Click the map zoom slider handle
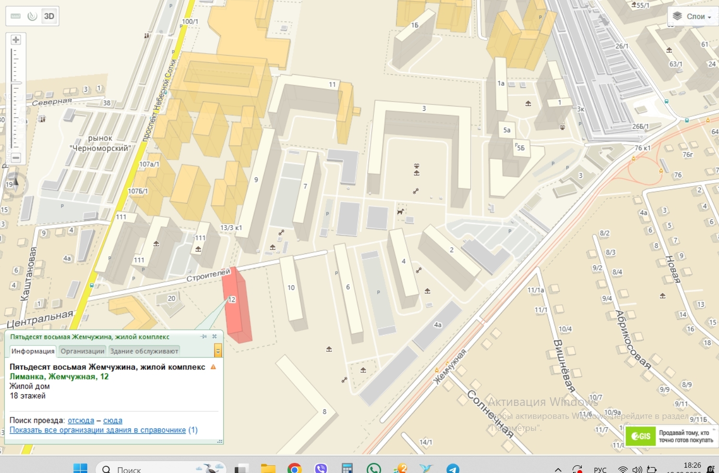This screenshot has width=719, height=473. [16, 83]
